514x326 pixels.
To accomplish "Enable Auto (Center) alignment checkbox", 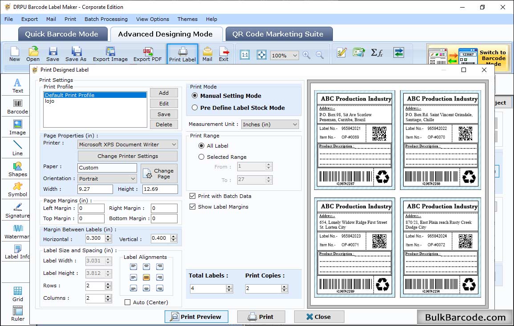I will [x=128, y=302].
